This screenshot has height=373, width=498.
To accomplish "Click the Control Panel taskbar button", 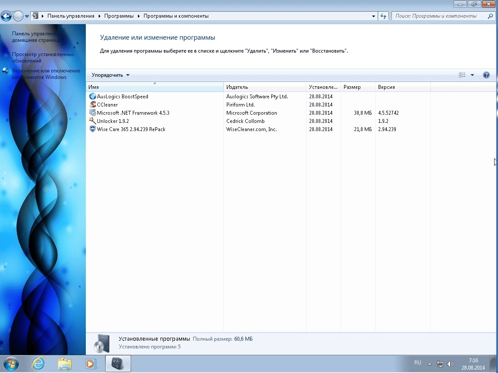I will (x=118, y=364).
